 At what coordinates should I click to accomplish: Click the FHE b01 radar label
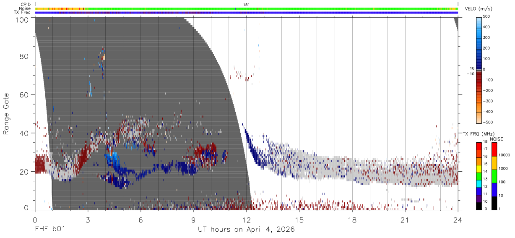50,230
